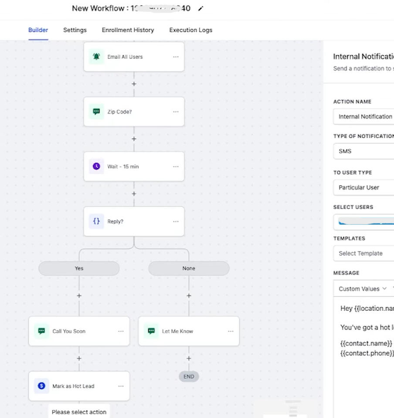Click the clock icon on Wait - 15 min
Viewport: 394px width, 418px height.
[96, 166]
